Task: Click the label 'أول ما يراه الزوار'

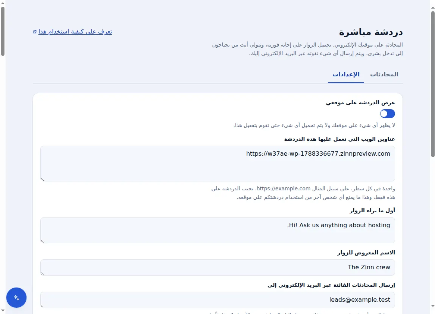Action: [x=372, y=210]
